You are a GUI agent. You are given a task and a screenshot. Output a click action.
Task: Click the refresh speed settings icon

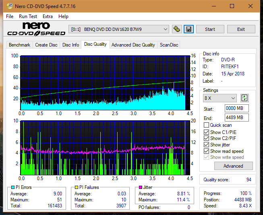pos(244,98)
